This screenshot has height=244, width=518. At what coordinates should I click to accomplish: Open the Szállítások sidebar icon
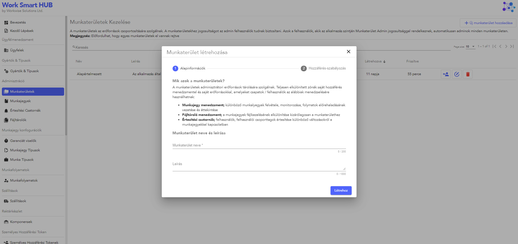tap(6, 201)
